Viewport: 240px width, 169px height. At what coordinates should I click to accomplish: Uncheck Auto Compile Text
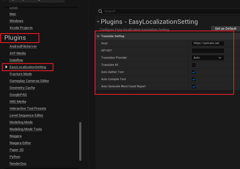click(194, 79)
